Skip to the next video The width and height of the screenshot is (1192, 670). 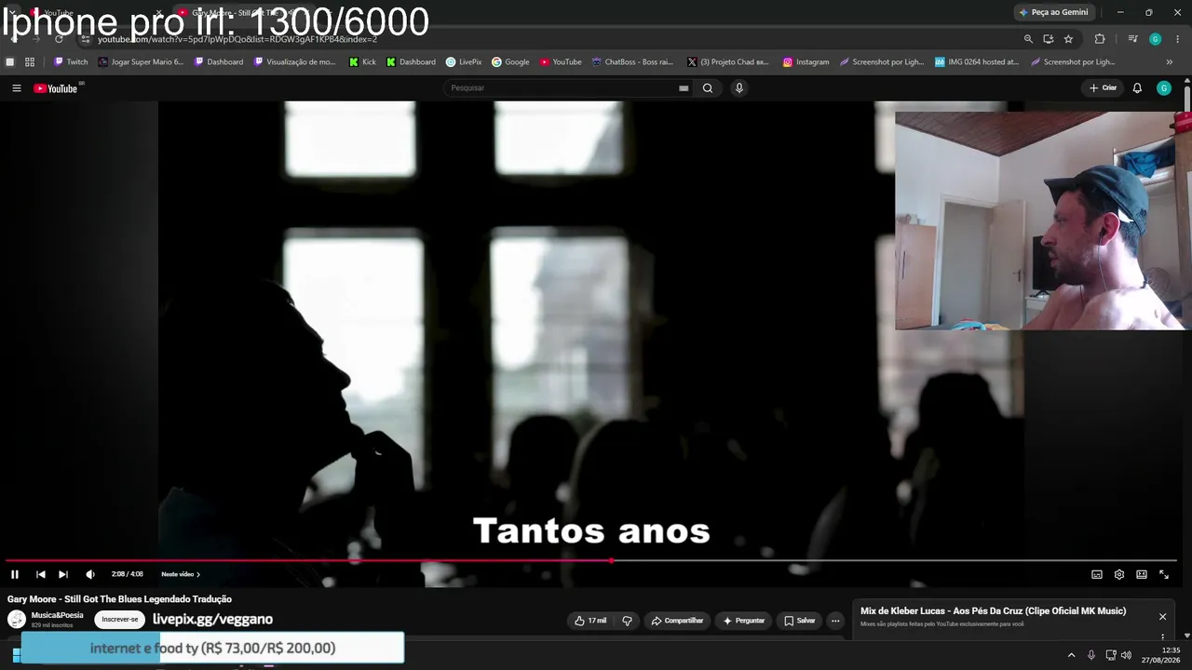(x=63, y=574)
